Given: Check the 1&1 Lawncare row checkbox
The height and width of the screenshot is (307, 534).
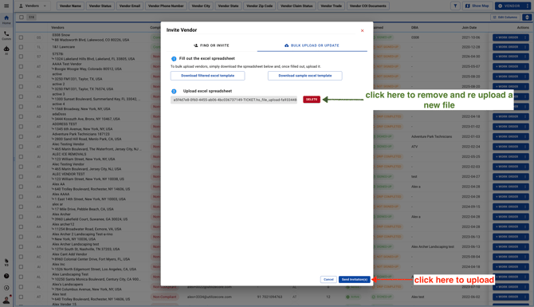Looking at the screenshot, I should click(x=21, y=47).
